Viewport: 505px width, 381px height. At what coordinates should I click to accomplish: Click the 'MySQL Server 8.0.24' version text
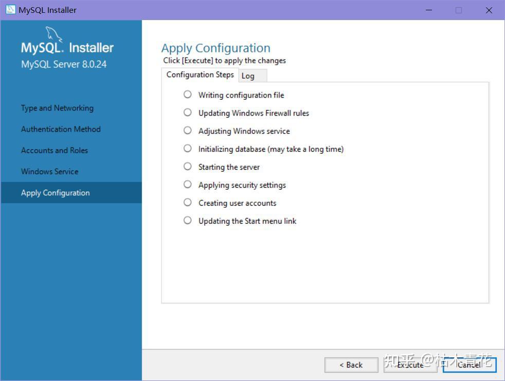[64, 64]
